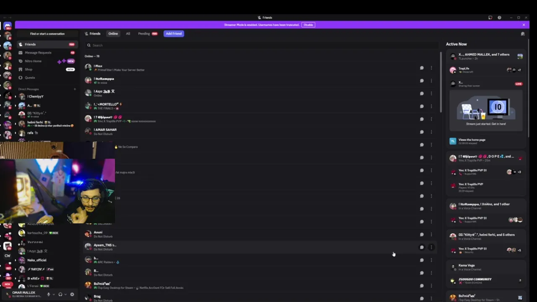Open more menu for ! ItzRamppa row
Screen dimensions: 537x302
(x=431, y=81)
